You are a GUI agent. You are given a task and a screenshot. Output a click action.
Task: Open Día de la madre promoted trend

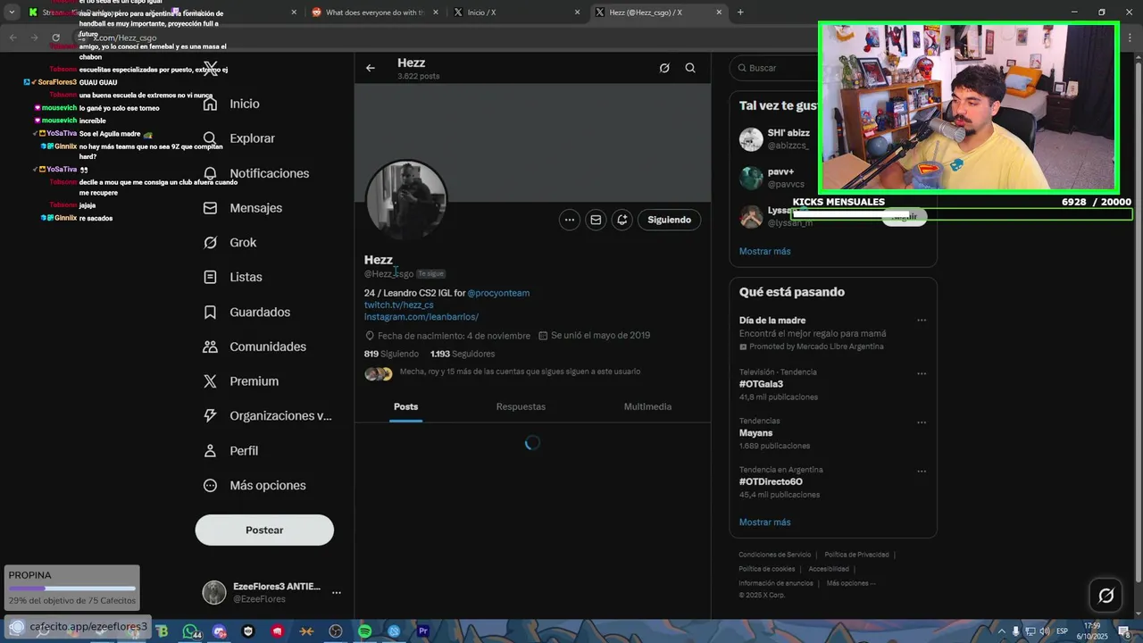coord(813,333)
